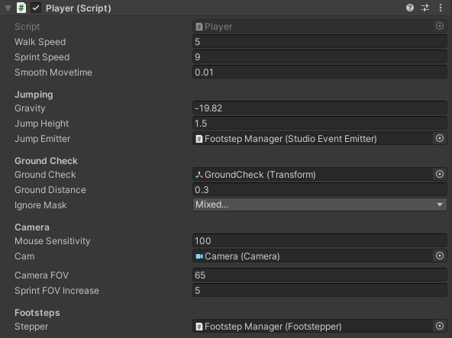The height and width of the screenshot is (338, 452).
Task: Click the Camera FOV value field
Action: point(320,275)
